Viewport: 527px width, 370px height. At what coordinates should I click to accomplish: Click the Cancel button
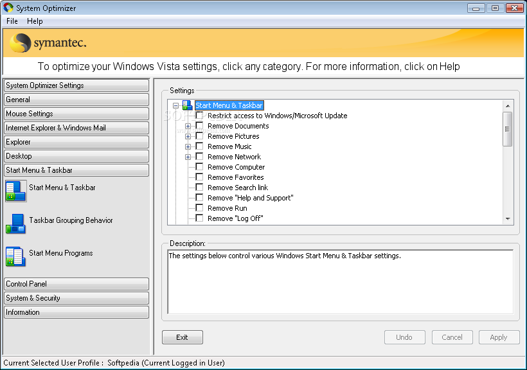pos(452,337)
